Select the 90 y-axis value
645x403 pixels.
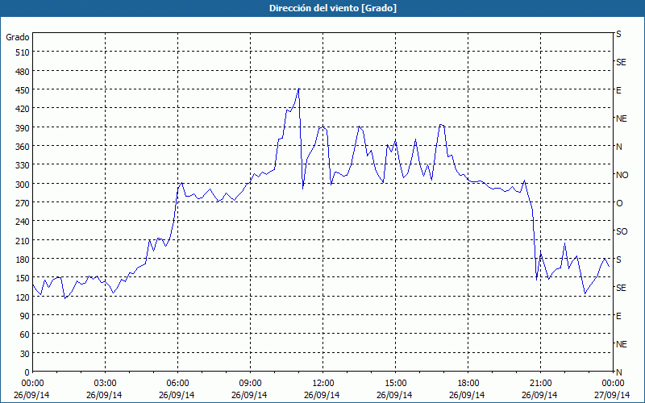coord(25,316)
